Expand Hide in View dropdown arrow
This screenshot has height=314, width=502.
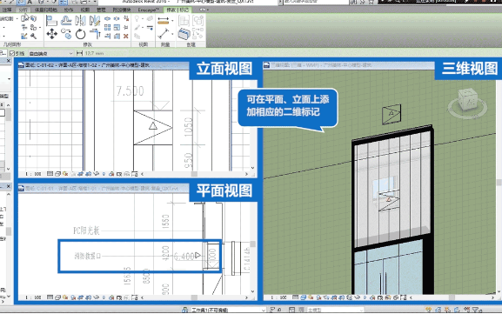pyautogui.click(x=142, y=19)
